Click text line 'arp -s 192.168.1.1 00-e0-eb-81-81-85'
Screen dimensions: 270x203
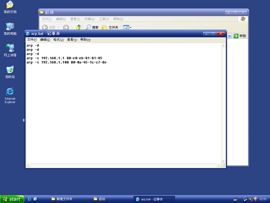[x=64, y=58]
